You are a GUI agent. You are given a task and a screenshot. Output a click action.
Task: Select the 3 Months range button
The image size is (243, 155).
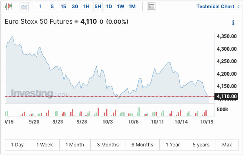pyautogui.click(x=108, y=145)
